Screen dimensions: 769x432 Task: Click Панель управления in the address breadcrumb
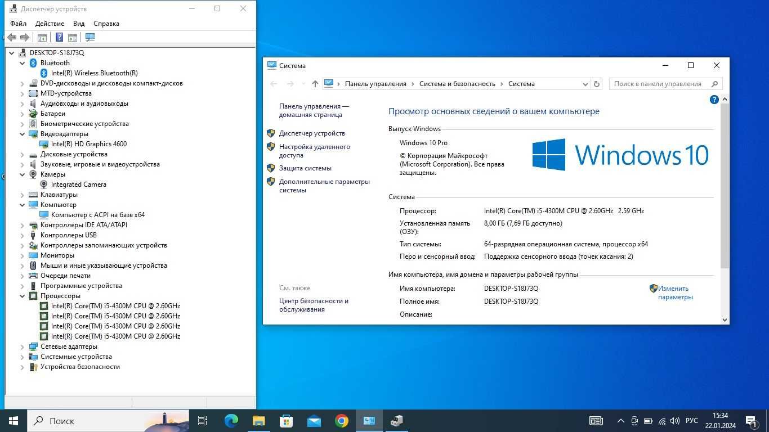point(375,84)
